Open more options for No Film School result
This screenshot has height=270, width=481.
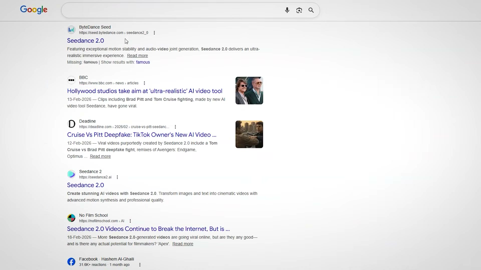[x=130, y=221]
